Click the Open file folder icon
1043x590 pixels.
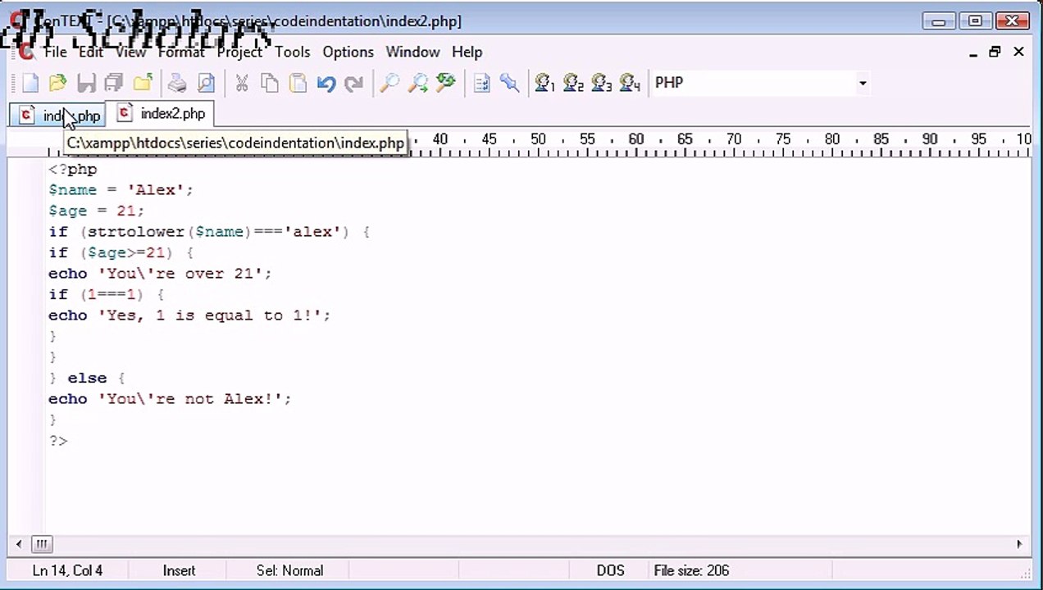57,83
